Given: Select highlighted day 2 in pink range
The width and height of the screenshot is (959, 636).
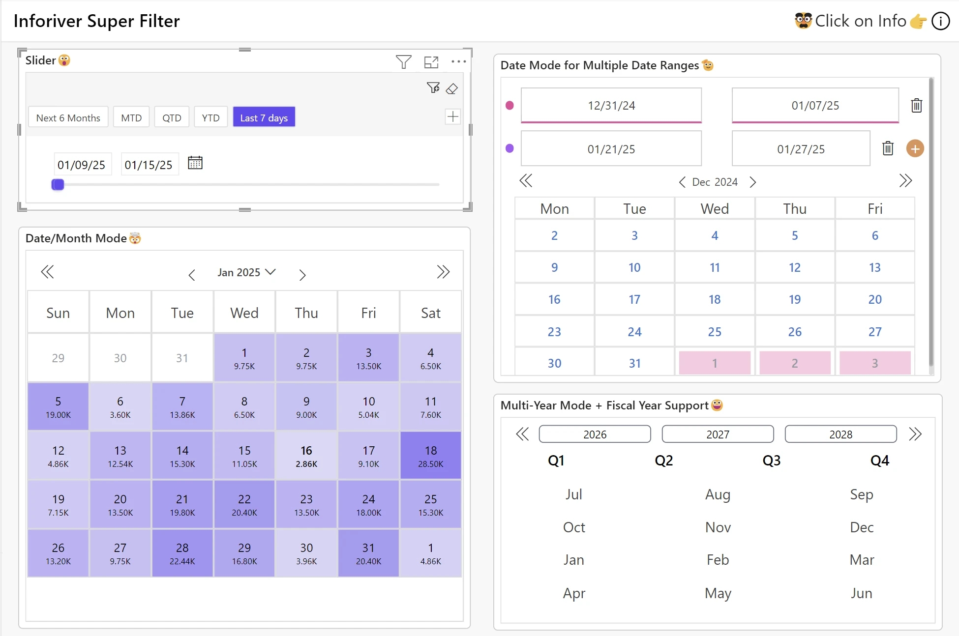Looking at the screenshot, I should point(795,363).
